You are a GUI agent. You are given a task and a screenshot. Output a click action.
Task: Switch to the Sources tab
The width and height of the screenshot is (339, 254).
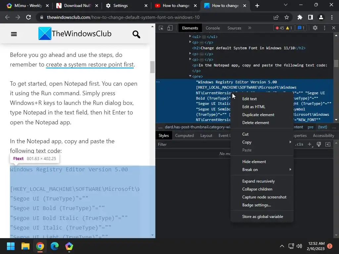coord(234,28)
